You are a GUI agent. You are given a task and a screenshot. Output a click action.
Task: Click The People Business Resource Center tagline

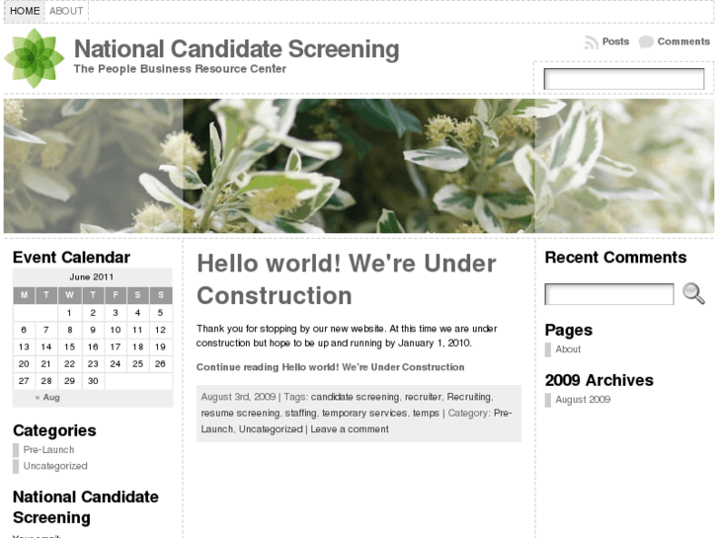pos(180,69)
